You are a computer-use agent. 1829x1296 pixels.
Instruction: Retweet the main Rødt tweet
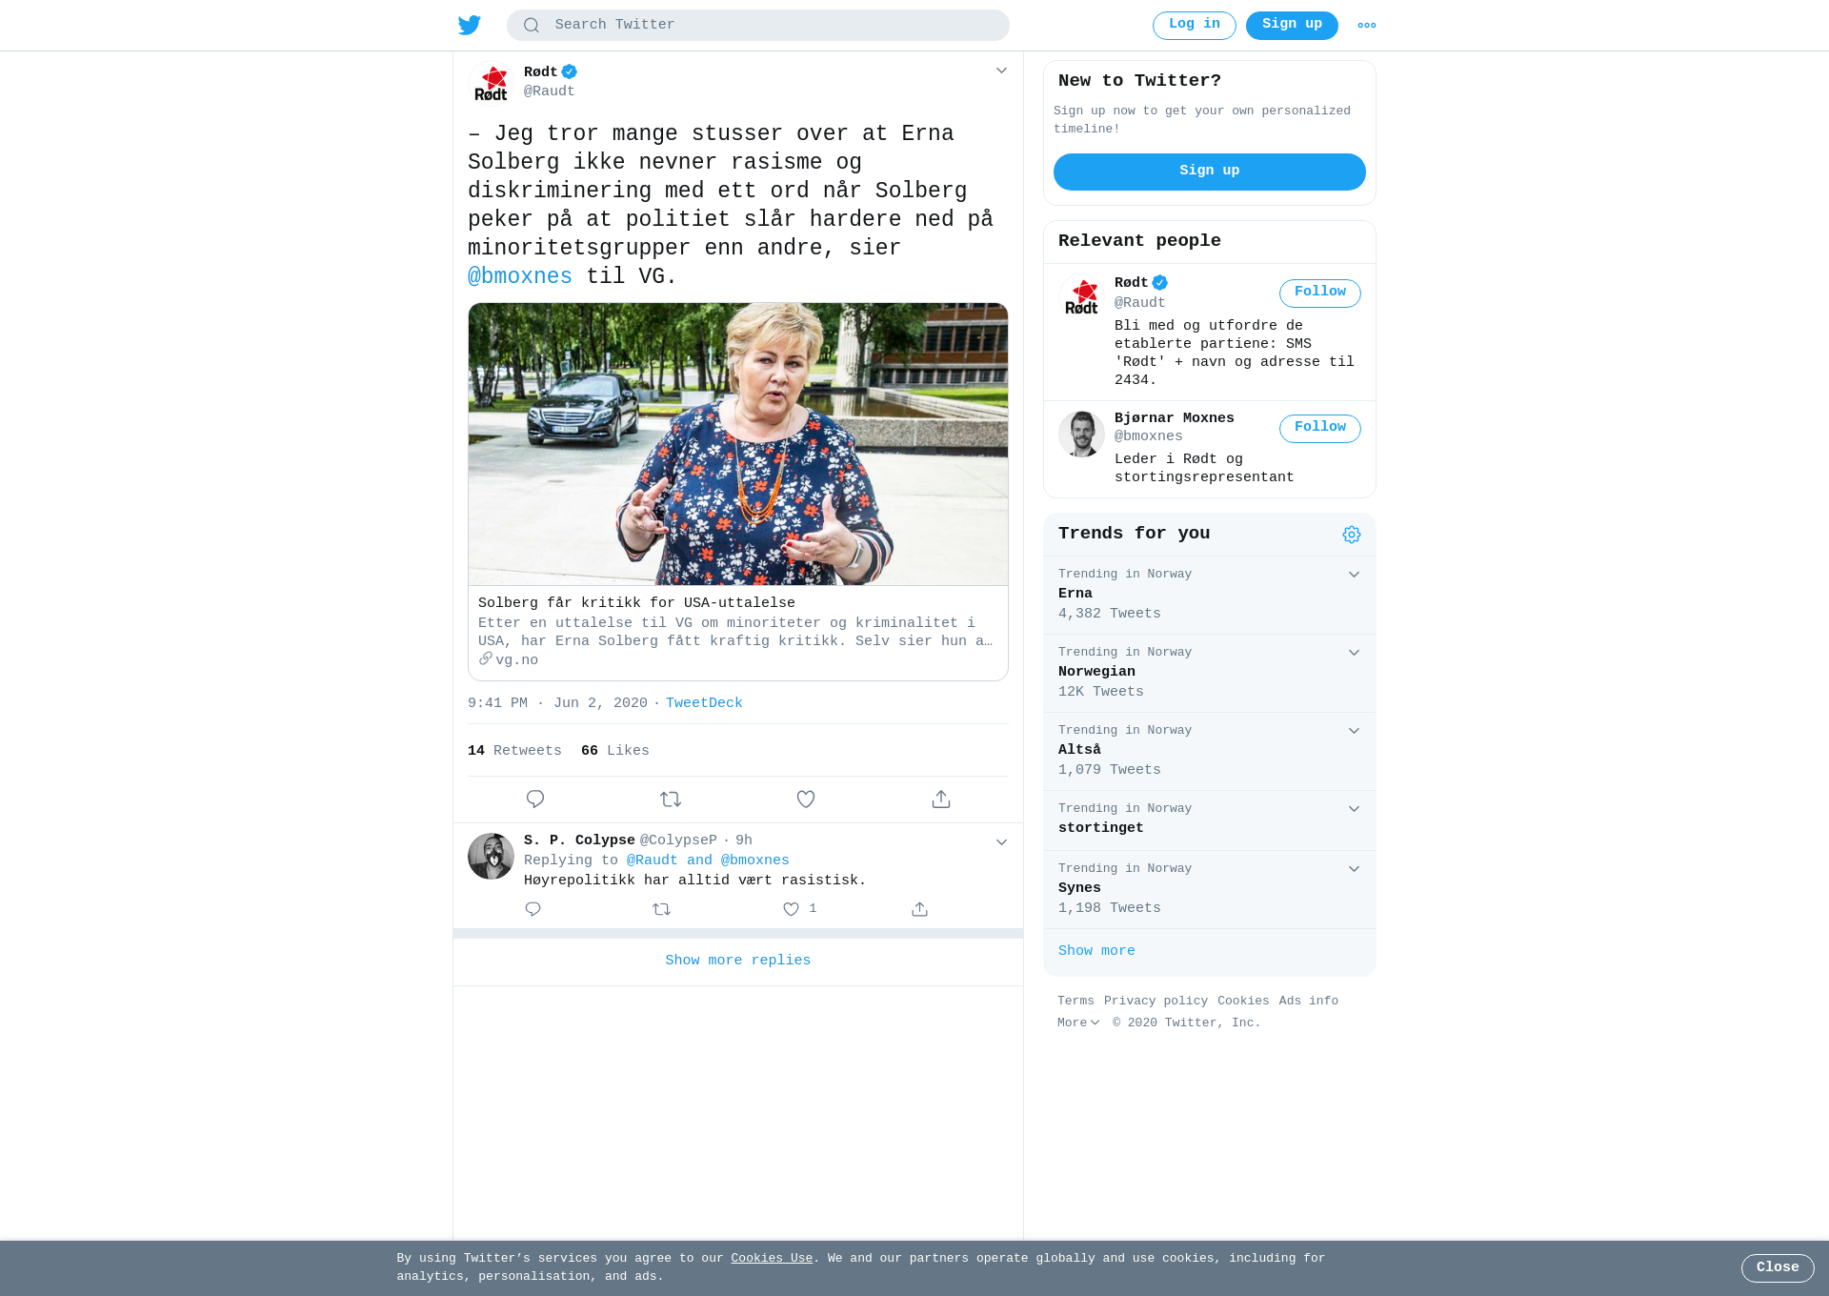[671, 800]
